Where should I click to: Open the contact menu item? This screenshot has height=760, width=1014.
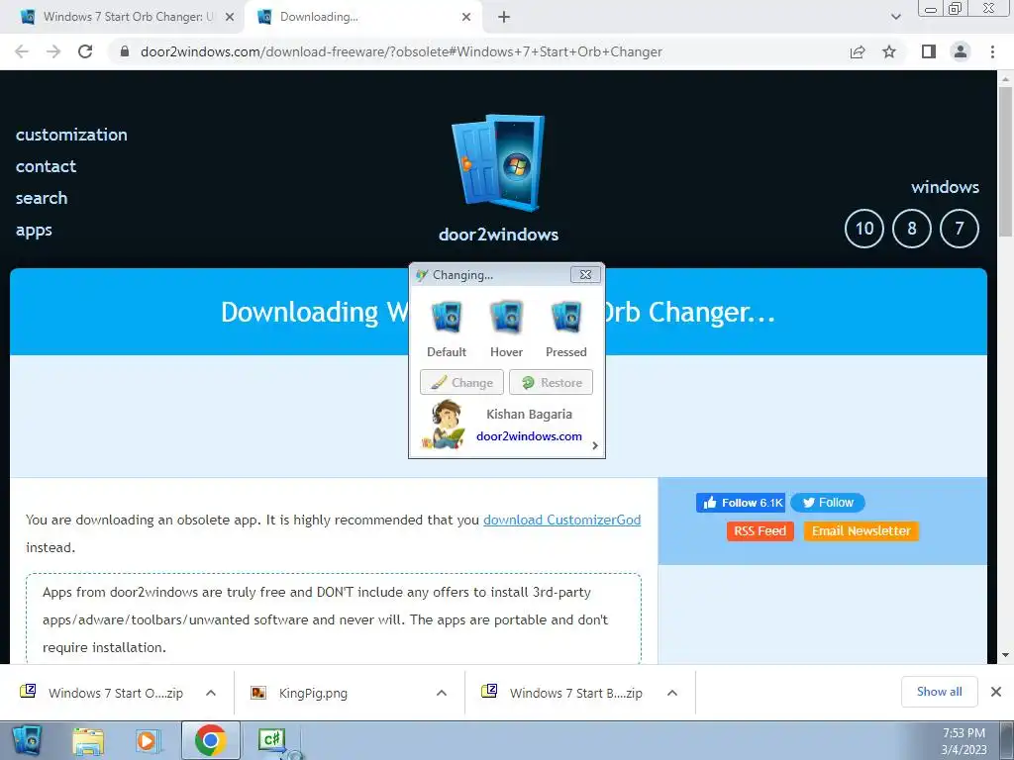pyautogui.click(x=46, y=166)
